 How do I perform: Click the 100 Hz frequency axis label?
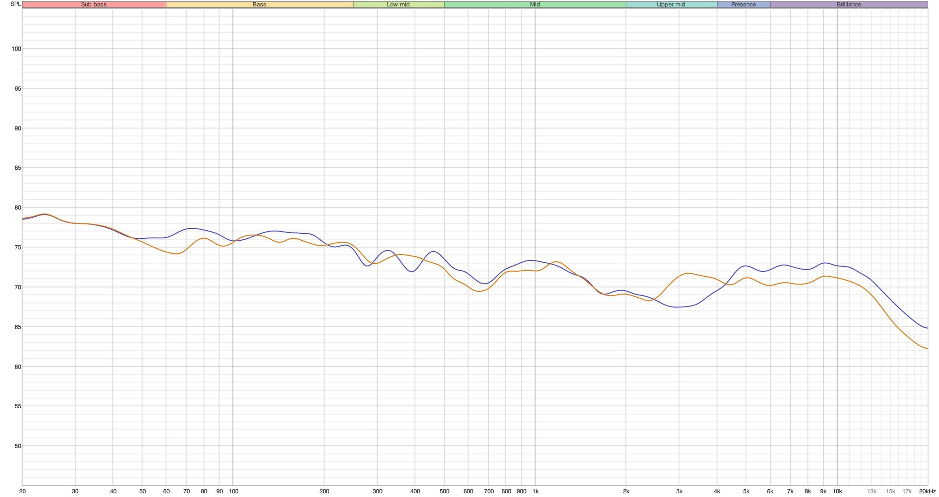233,491
